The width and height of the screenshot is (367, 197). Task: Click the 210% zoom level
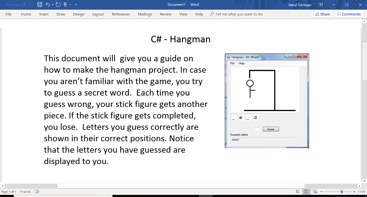pos(362,192)
